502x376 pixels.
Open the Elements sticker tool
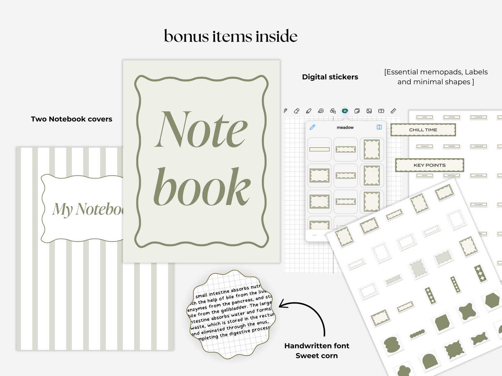(345, 111)
